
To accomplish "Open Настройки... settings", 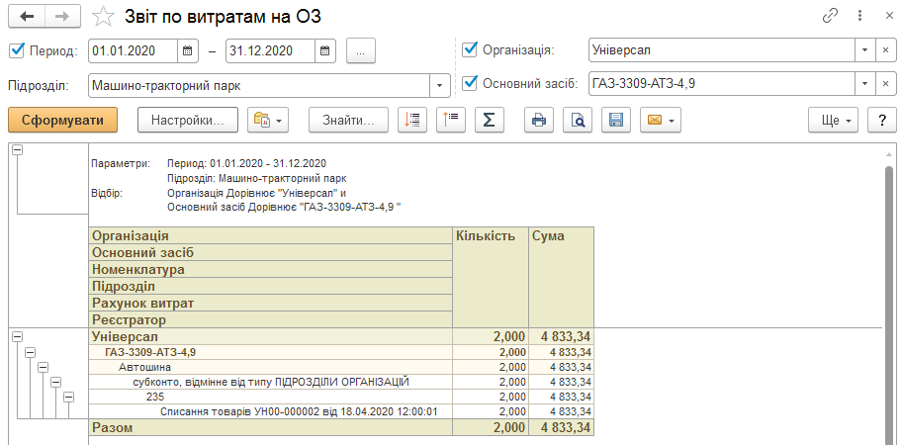I will (188, 121).
